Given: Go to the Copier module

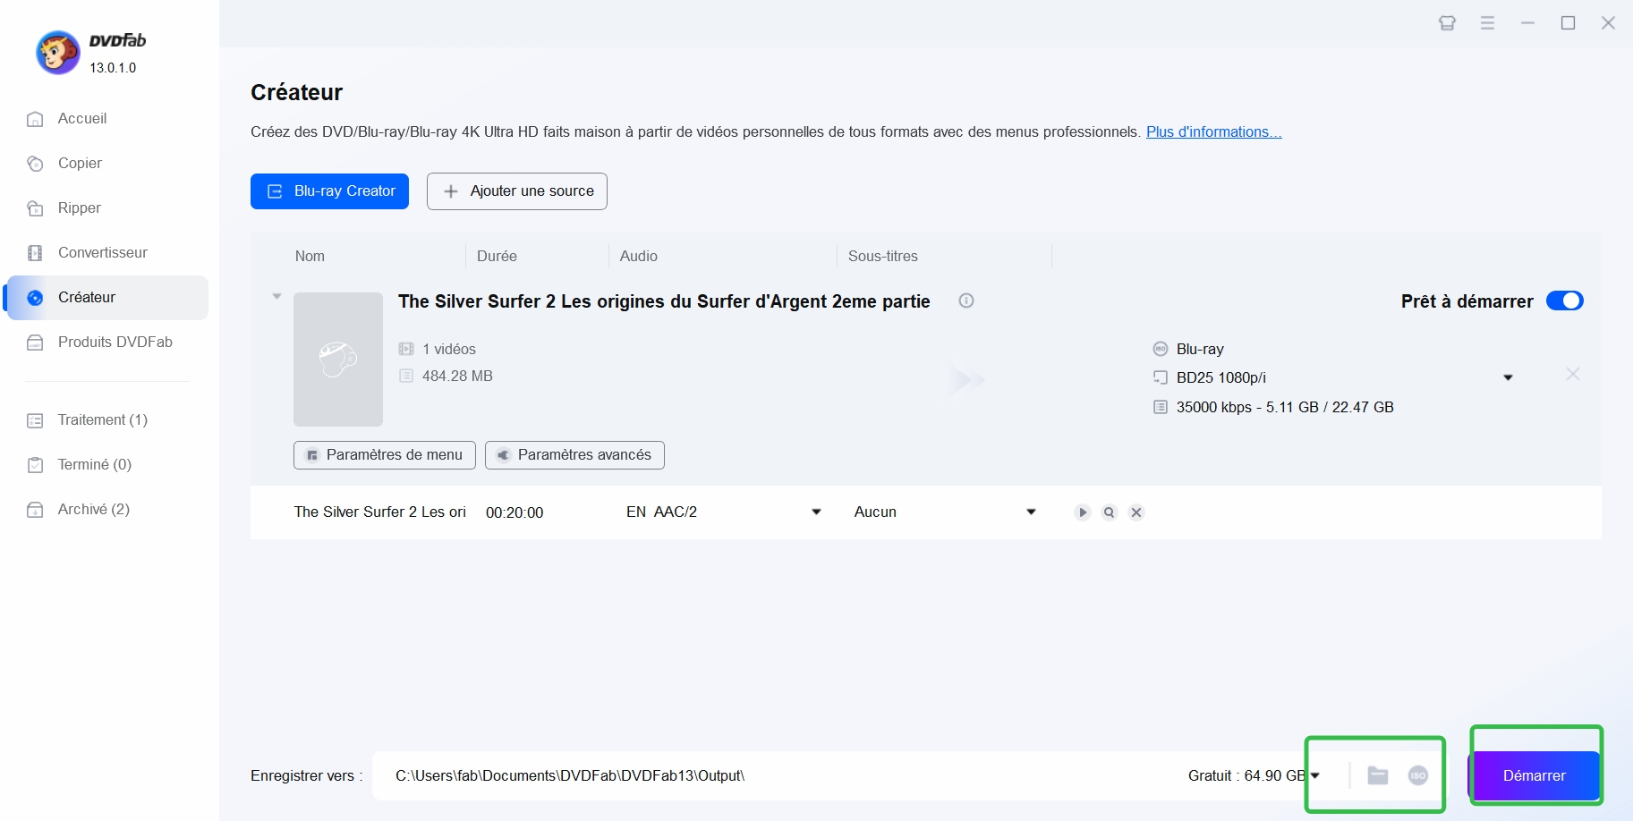Looking at the screenshot, I should (80, 164).
